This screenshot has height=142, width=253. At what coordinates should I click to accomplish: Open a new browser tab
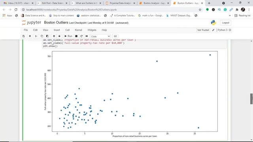tap(209, 3)
